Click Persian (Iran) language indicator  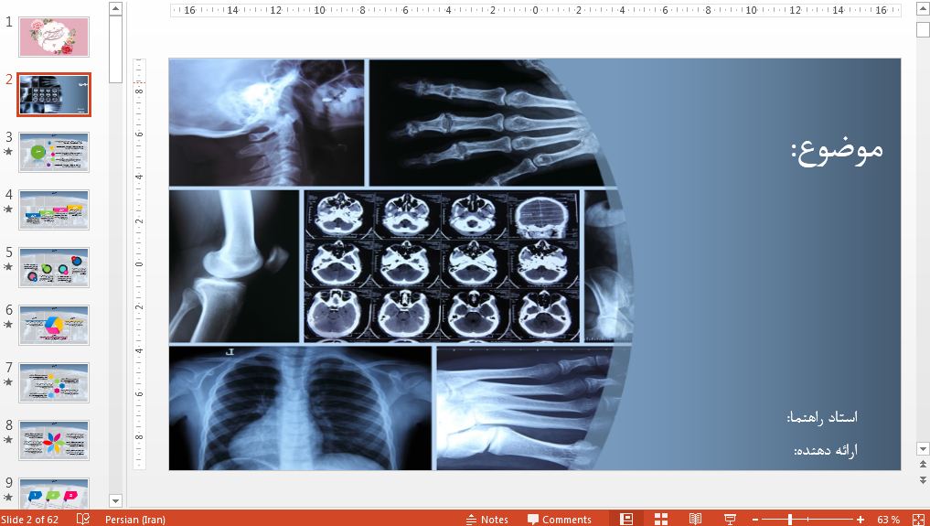point(135,519)
